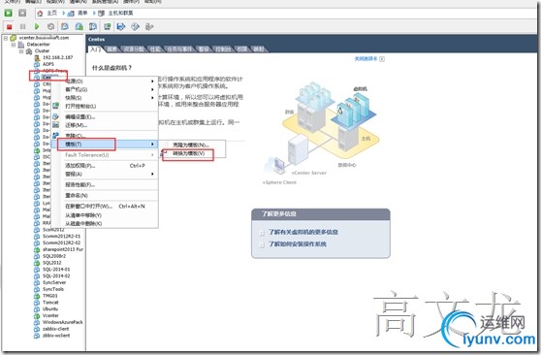Click the Revert to Snapshot toolbar icon
This screenshot has width=541, height=355.
79,26
